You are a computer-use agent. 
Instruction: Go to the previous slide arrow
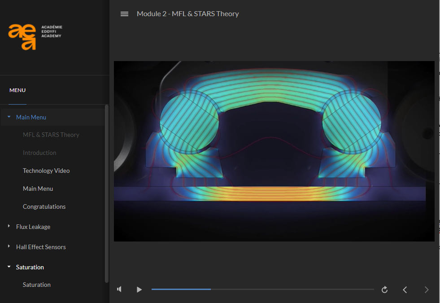coord(405,290)
